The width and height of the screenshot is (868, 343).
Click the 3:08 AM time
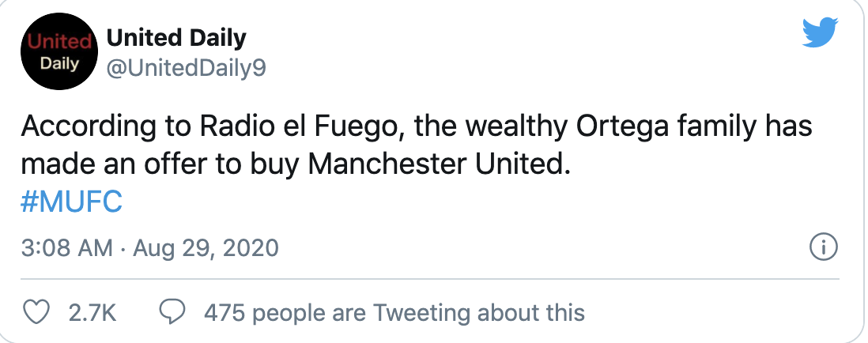coord(68,248)
